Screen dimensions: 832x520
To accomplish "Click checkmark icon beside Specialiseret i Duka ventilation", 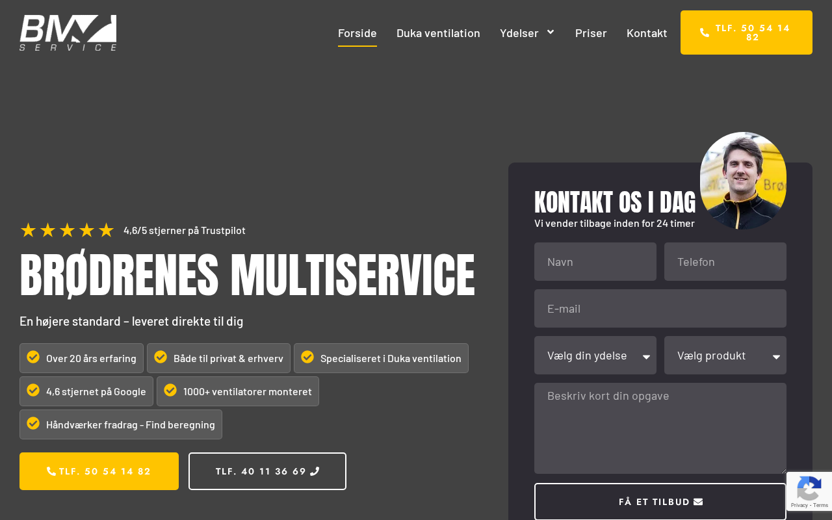I will pos(307,357).
